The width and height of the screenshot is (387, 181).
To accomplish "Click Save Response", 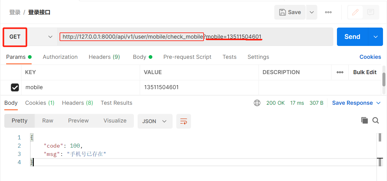I will [352, 103].
